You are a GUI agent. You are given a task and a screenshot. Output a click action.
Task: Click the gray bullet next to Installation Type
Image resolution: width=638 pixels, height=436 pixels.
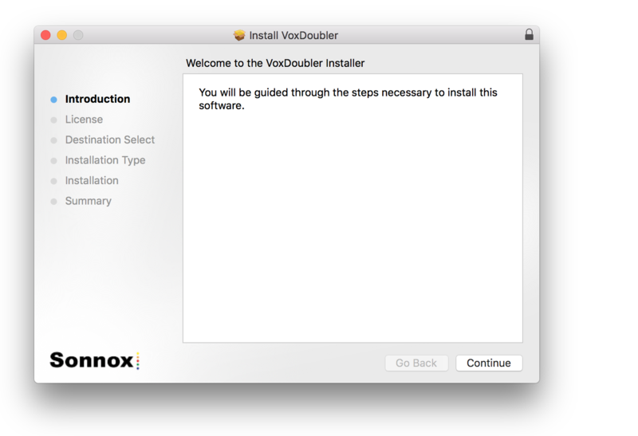53,161
